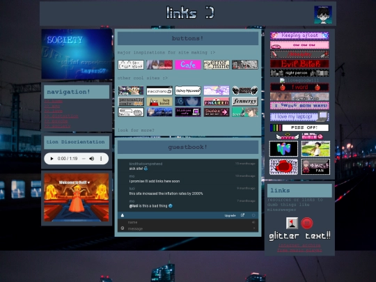
Task: Click the 'I love my laptop!' blinkie
Action: point(299,117)
